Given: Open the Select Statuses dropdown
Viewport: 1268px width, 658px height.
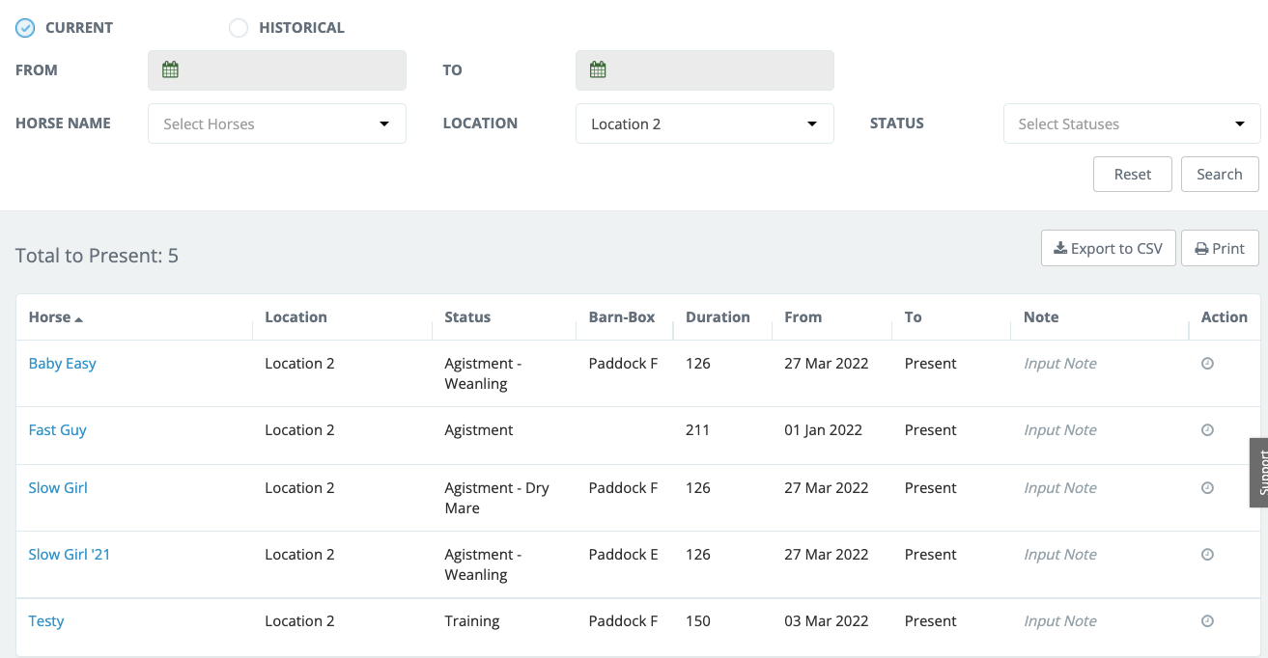Looking at the screenshot, I should (x=1131, y=123).
